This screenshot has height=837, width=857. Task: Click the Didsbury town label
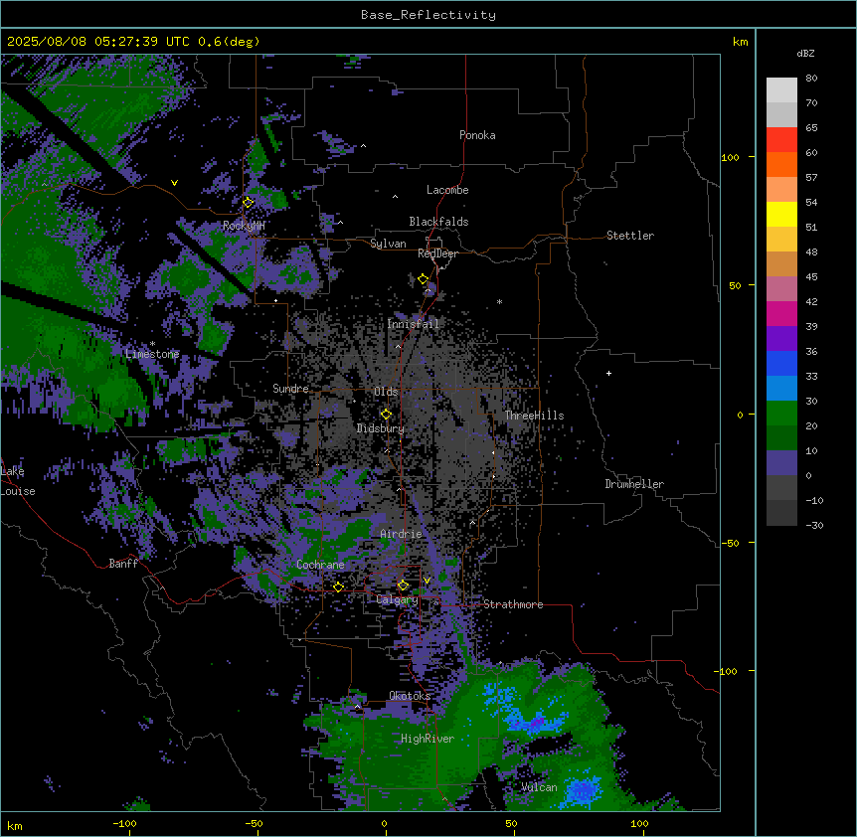click(381, 428)
